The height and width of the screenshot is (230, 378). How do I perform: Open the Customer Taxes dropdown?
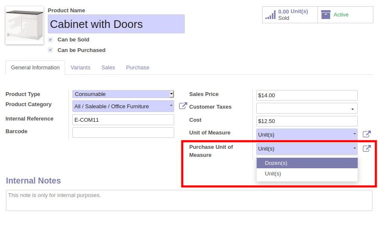[307, 108]
